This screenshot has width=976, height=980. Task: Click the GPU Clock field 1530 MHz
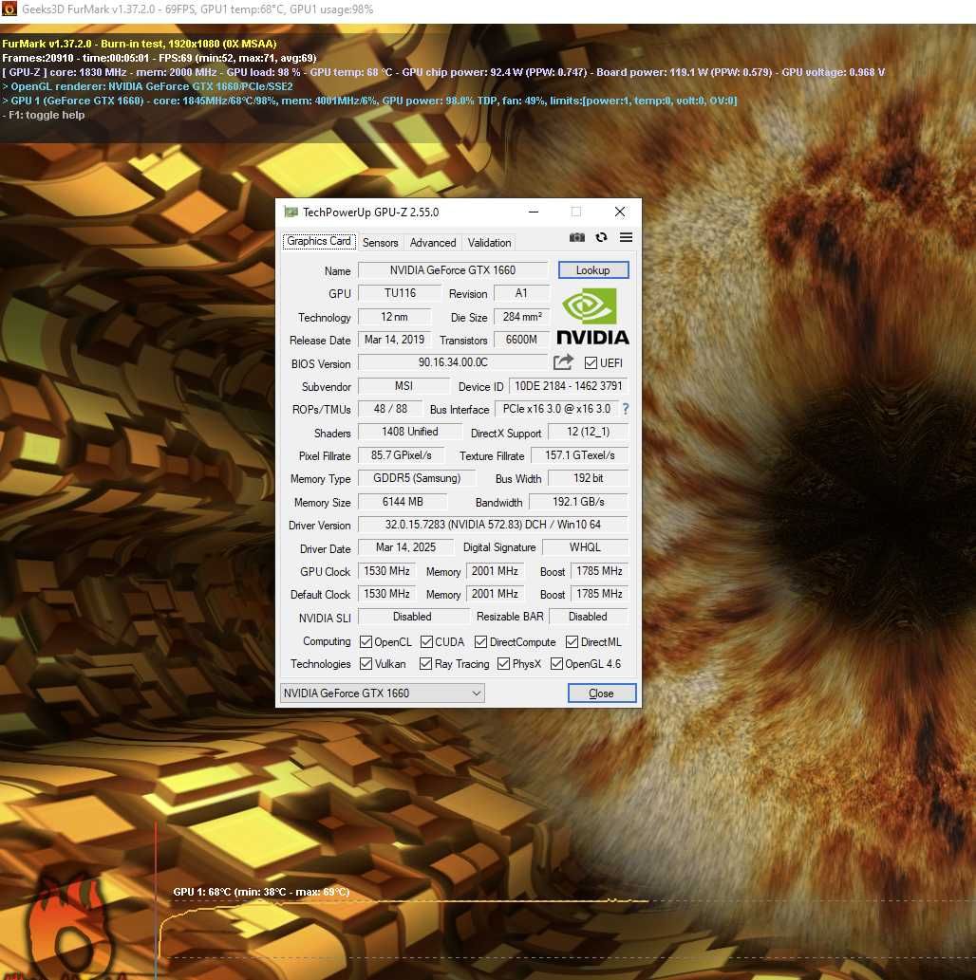[x=387, y=571]
